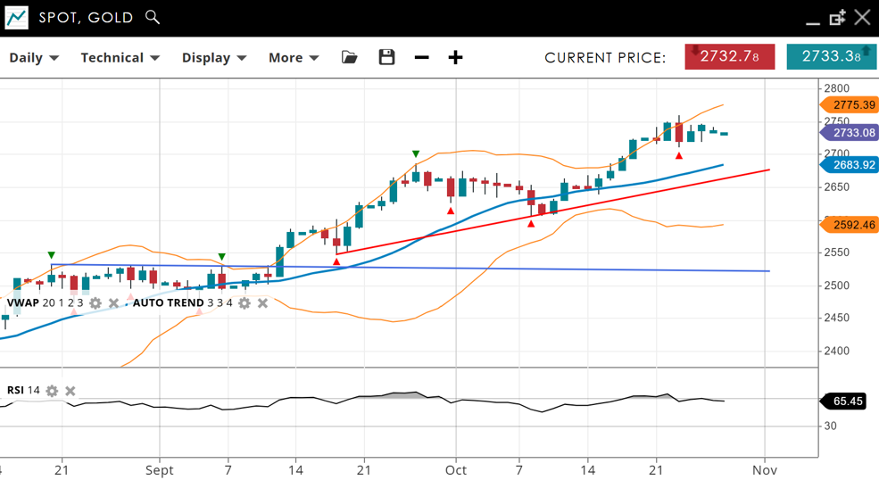Pop out the chart window
This screenshot has height=480, width=879.
point(837,18)
